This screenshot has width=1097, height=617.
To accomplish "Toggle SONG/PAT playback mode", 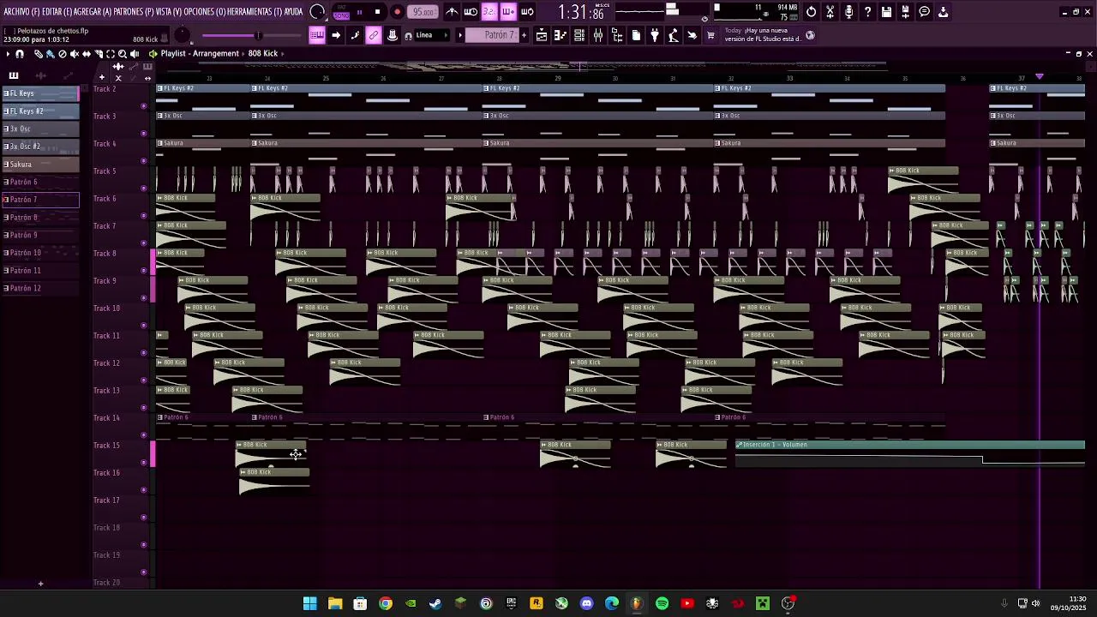I will click(x=341, y=12).
